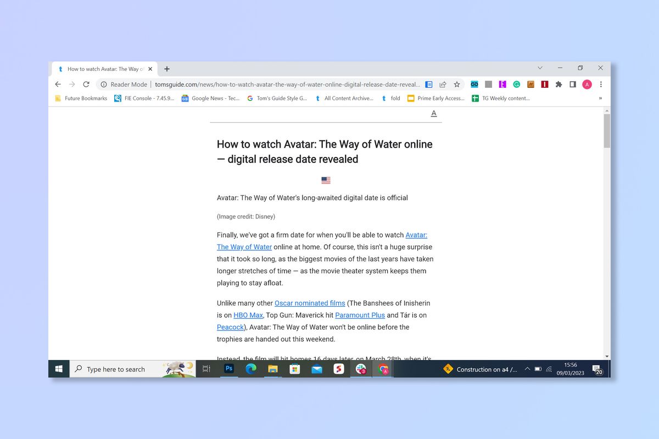
Task: Follow the Paramount Plus link
Action: pos(360,315)
